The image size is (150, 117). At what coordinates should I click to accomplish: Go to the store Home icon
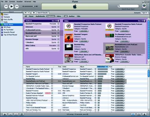(34, 13)
